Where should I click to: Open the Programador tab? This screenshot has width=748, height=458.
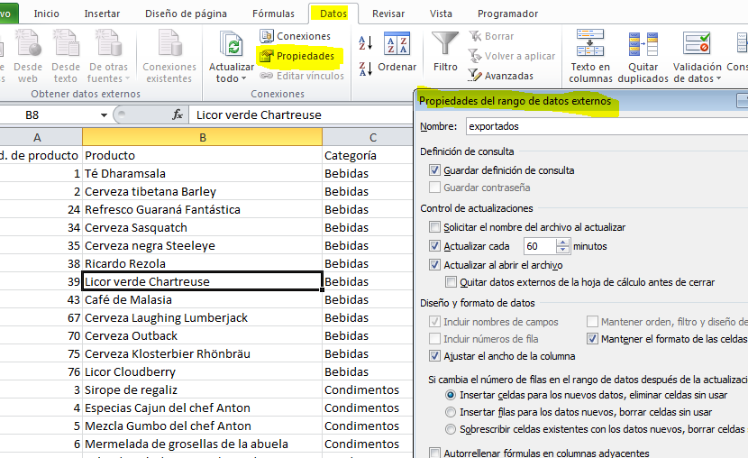(507, 14)
